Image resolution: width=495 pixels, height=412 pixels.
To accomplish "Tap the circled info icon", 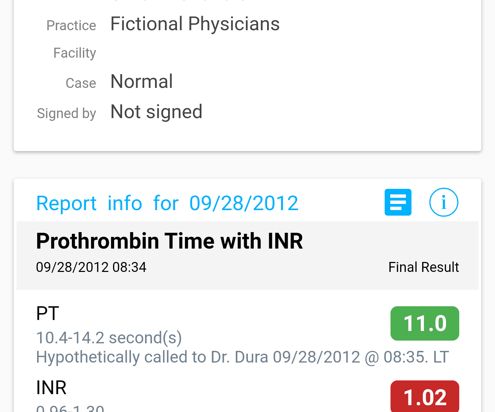I will pos(443,202).
